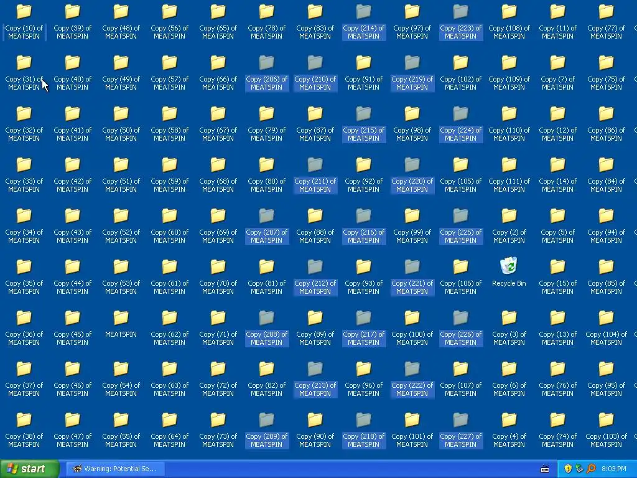Click Copy (215) of MEATSPIN folder

pyautogui.click(x=363, y=123)
